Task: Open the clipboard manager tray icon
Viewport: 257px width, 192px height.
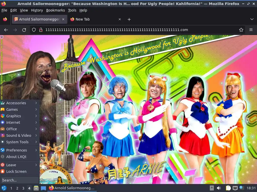Action: (x=228, y=188)
